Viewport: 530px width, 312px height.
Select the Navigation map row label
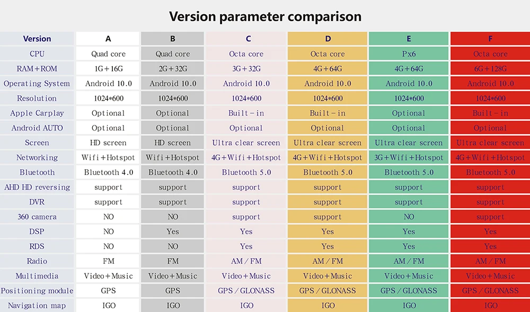coord(37,306)
